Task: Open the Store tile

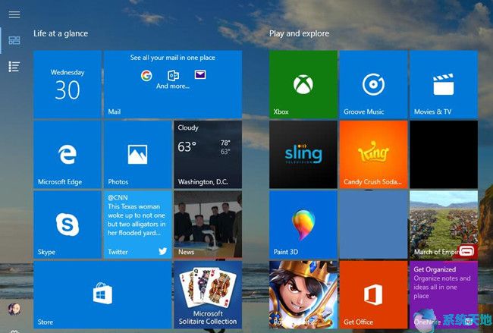Action: coord(103,294)
